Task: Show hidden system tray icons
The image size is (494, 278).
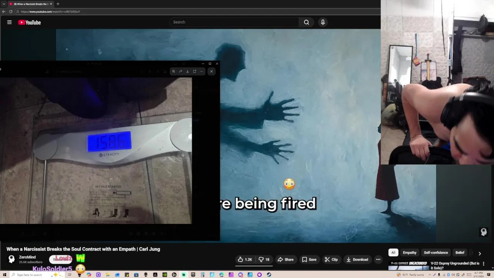Action: [430, 275]
